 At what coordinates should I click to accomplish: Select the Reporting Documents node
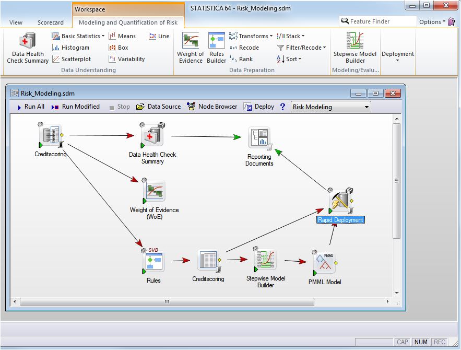259,137
